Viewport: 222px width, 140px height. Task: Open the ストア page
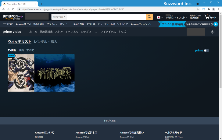(59, 32)
